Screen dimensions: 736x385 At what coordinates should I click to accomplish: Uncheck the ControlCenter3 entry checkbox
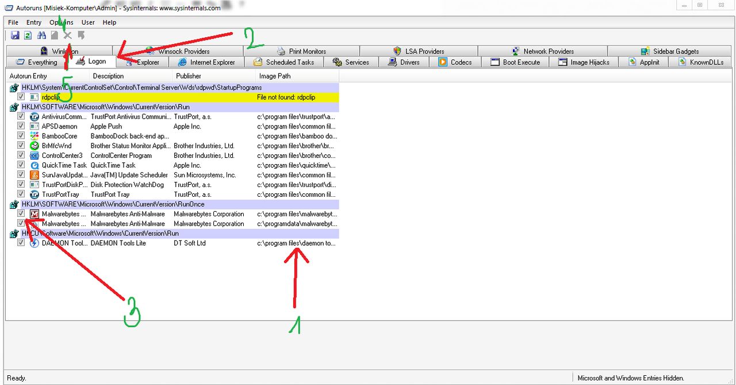(x=21, y=155)
